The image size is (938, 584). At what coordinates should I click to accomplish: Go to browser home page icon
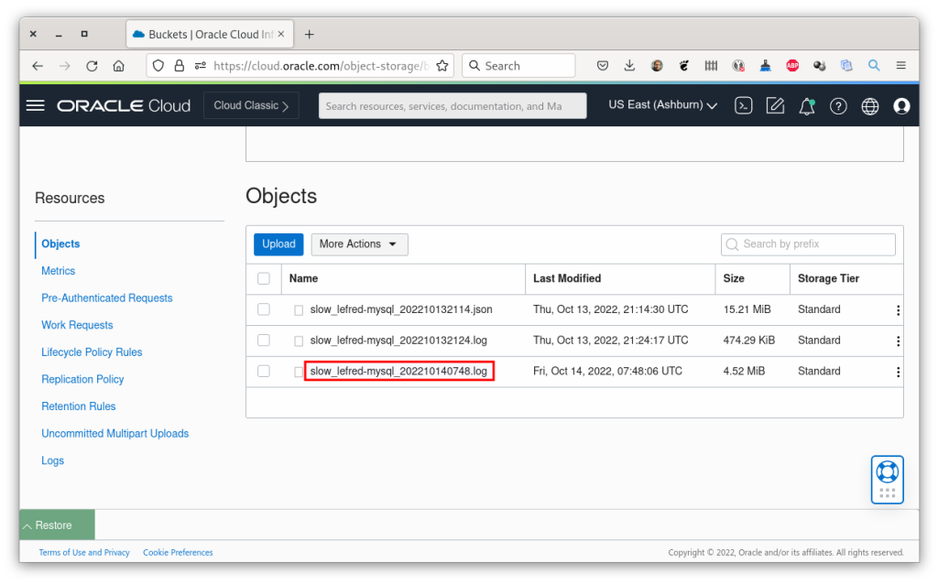point(118,66)
